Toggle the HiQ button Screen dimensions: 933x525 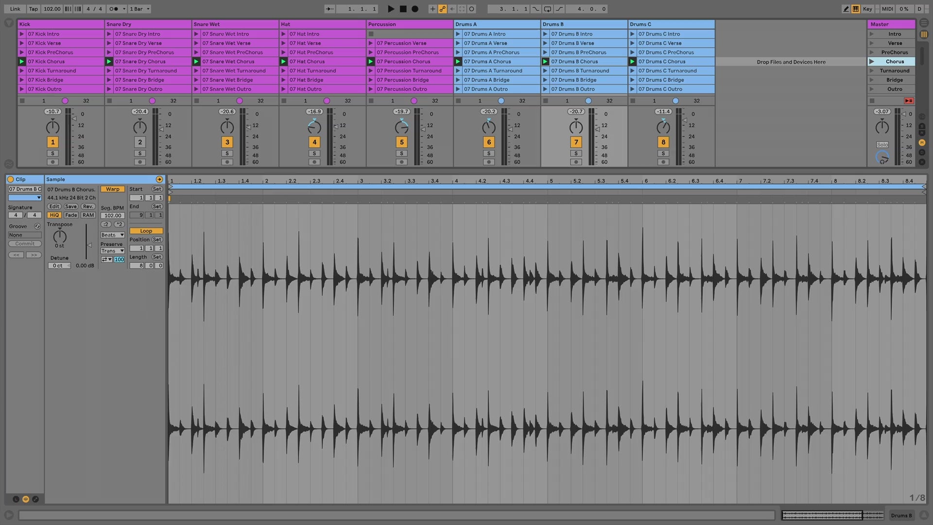coord(54,215)
